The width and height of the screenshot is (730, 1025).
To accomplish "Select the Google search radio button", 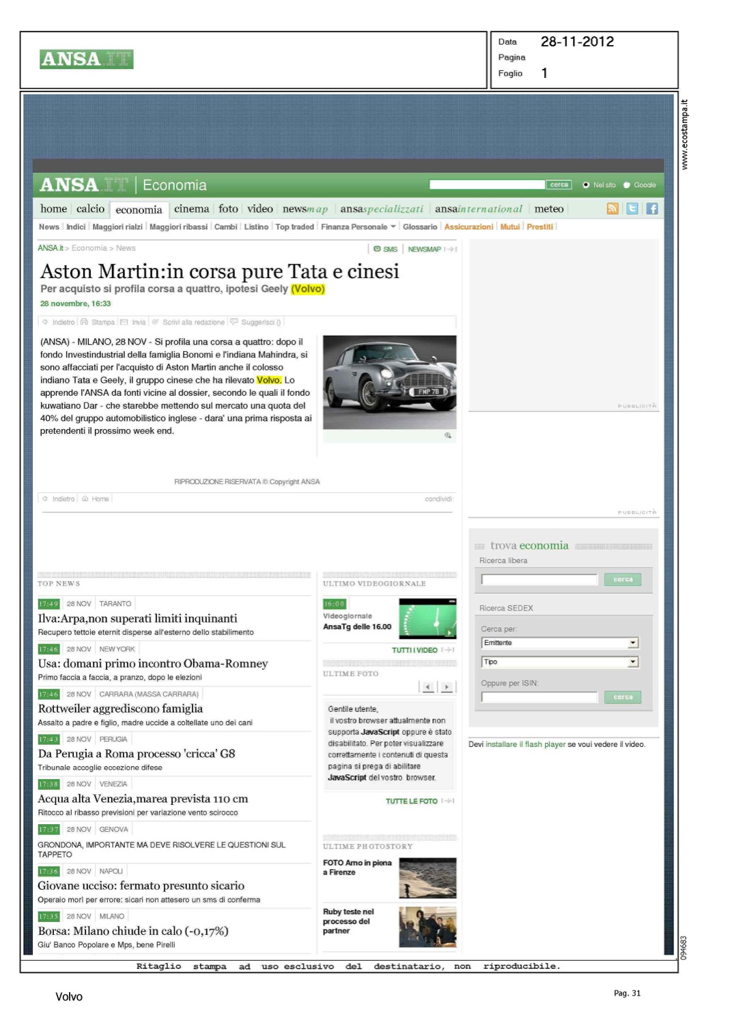I will tap(627, 185).
